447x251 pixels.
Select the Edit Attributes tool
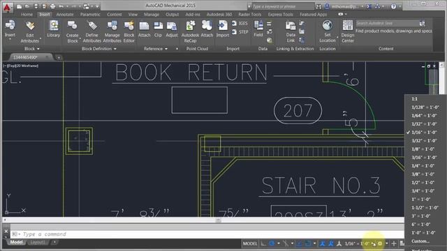[30, 32]
